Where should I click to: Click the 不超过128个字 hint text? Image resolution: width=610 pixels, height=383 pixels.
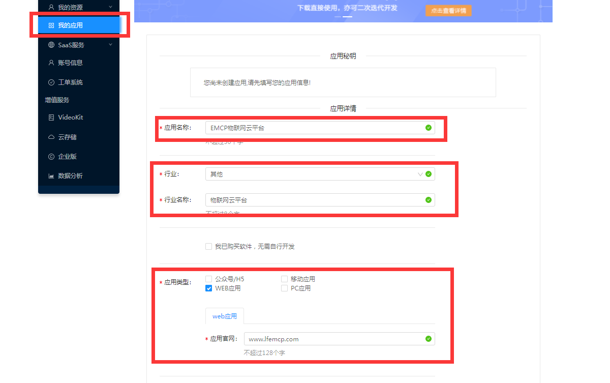[x=264, y=352]
